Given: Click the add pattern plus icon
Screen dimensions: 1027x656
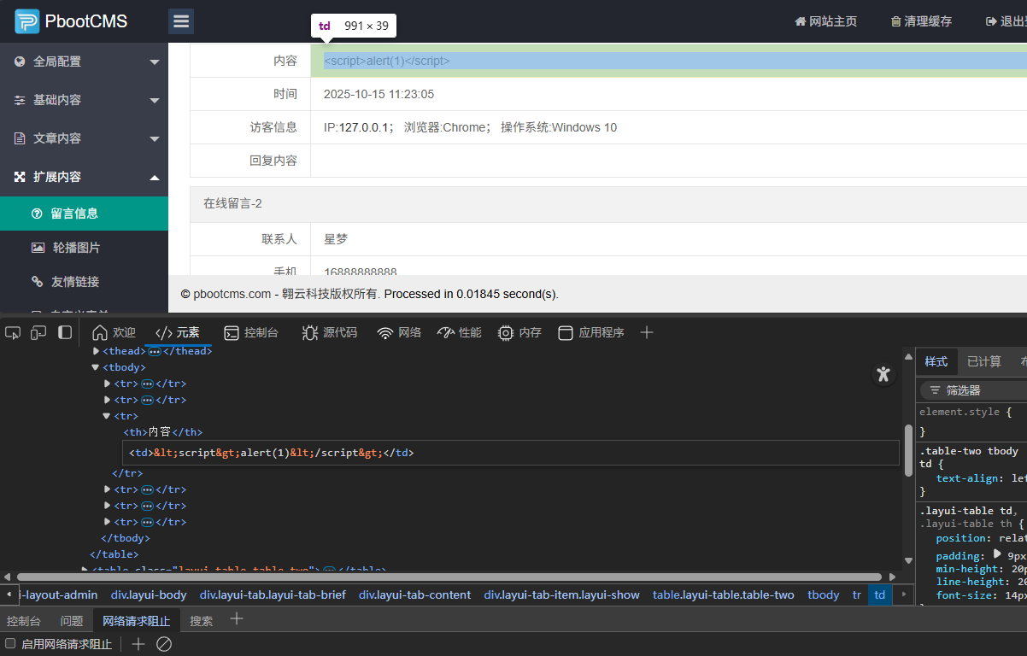Looking at the screenshot, I should click(x=138, y=644).
